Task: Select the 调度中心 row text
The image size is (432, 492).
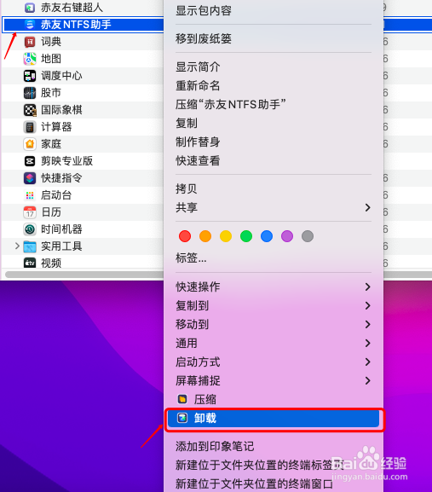Action: coord(61,76)
